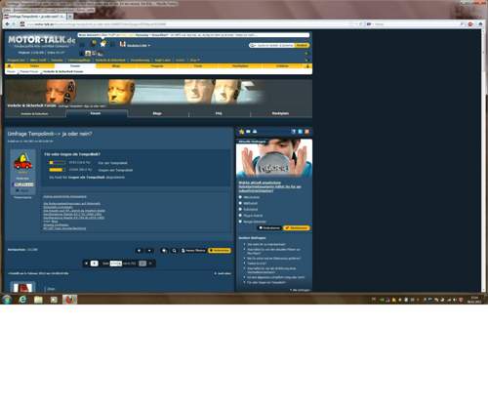Open the Windows Start menu
The width and height of the screenshot is (488, 406).
click(7, 300)
